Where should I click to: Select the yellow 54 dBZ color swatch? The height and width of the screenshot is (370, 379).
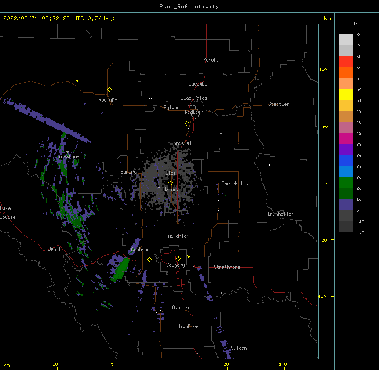(x=346, y=94)
